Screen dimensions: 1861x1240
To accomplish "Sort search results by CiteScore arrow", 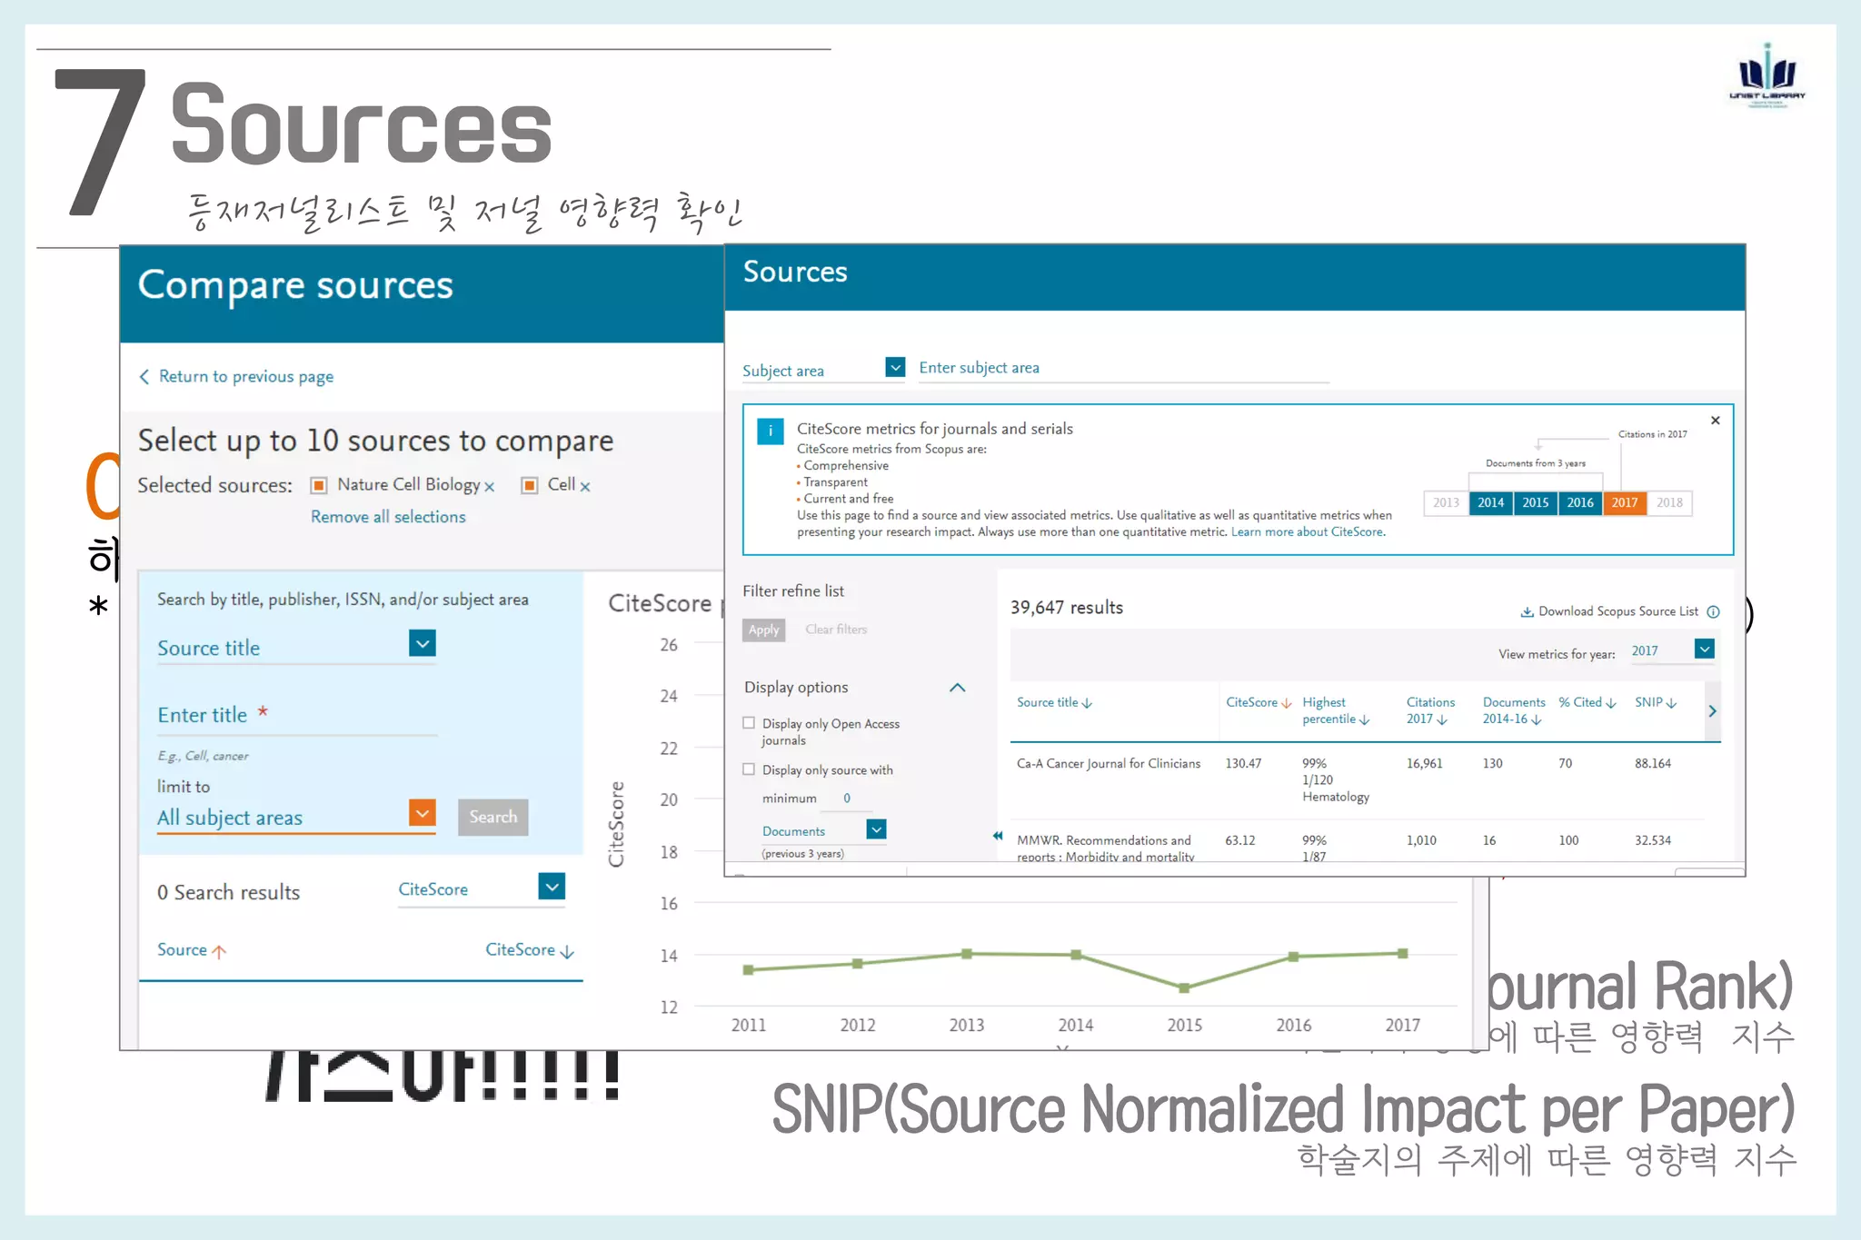I will (567, 951).
